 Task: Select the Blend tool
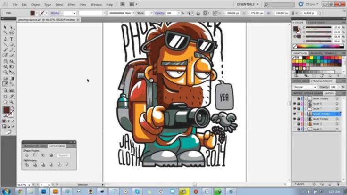pos(12,84)
